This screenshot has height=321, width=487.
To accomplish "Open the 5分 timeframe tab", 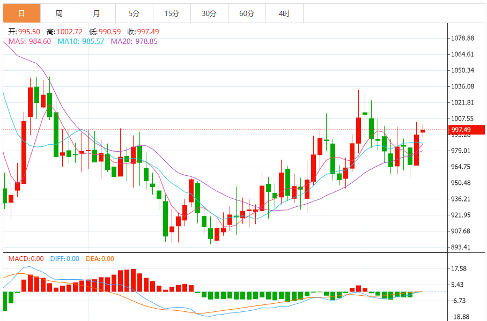I will click(135, 13).
